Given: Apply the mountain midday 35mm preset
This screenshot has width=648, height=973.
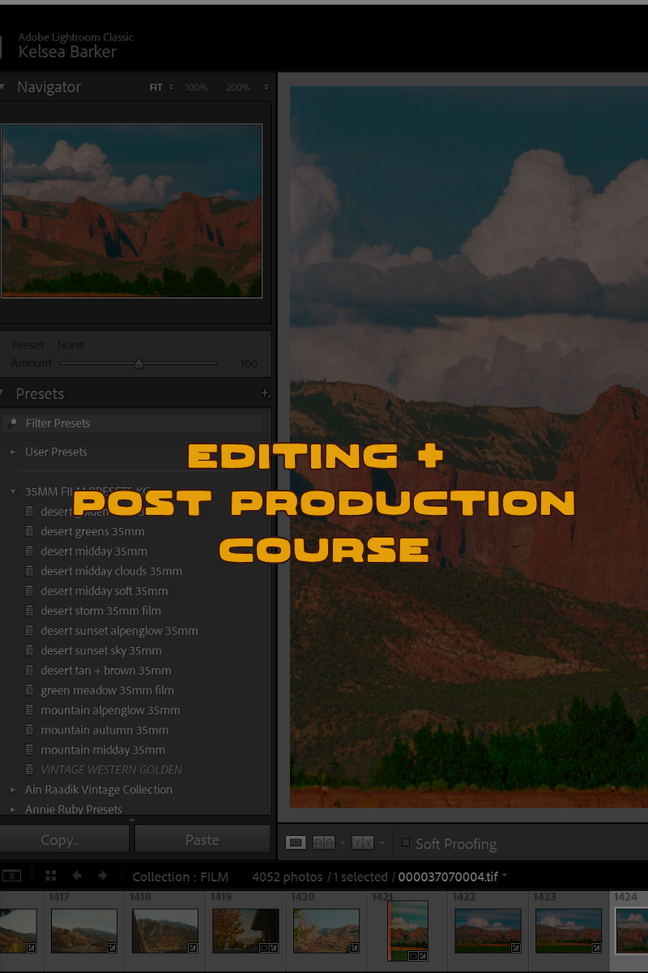Looking at the screenshot, I should tap(103, 750).
